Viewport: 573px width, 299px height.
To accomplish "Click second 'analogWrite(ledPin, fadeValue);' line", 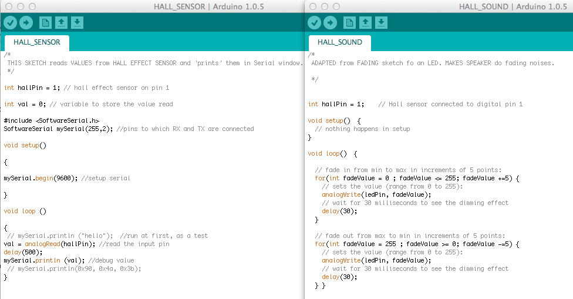I will coord(376,261).
